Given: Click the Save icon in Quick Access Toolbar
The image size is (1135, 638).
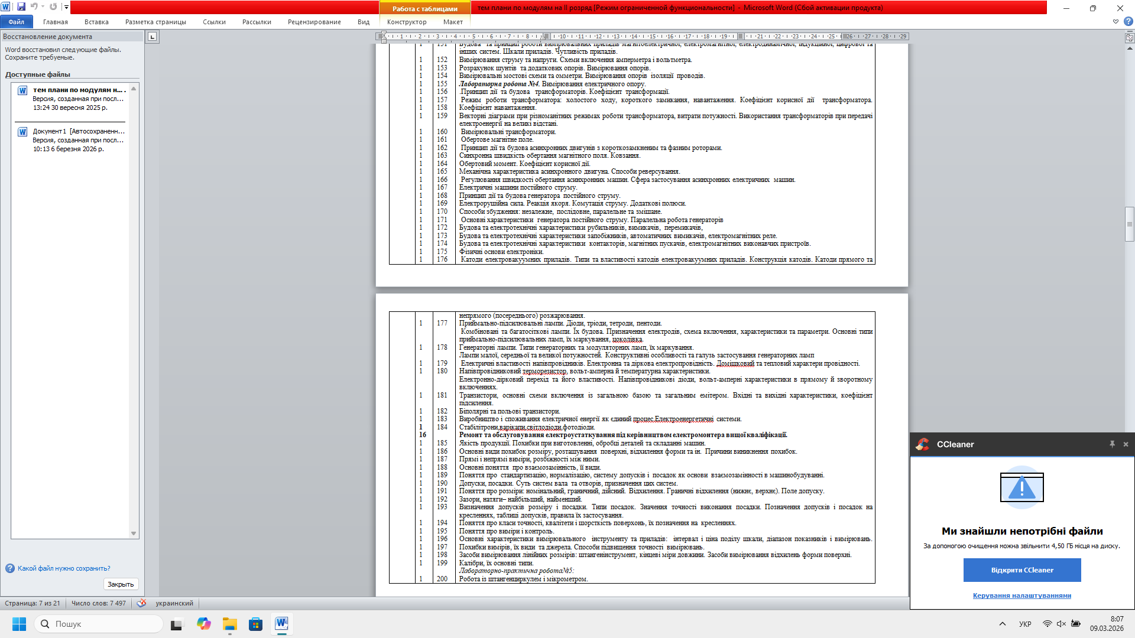Looking at the screenshot, I should 21,7.
